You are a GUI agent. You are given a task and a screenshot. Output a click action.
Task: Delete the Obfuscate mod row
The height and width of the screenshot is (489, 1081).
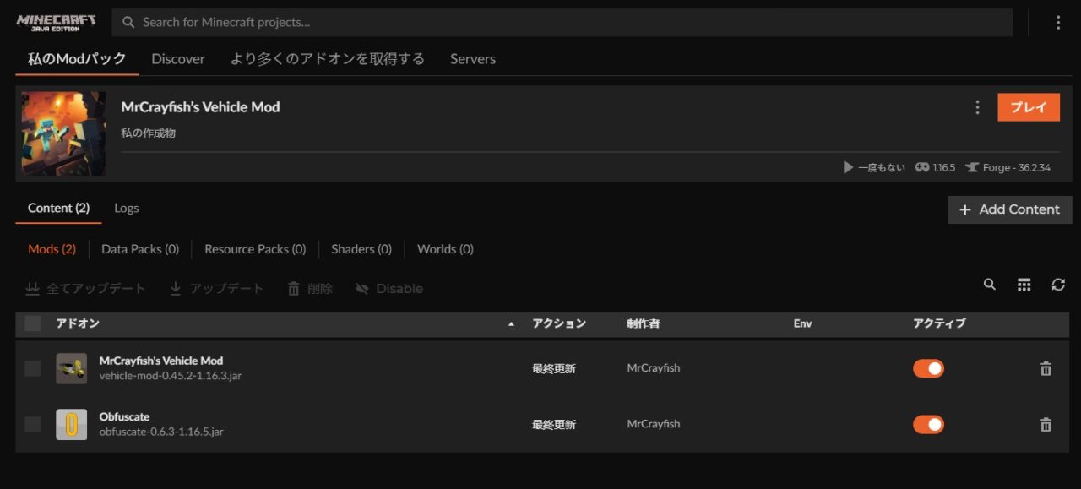1046,425
